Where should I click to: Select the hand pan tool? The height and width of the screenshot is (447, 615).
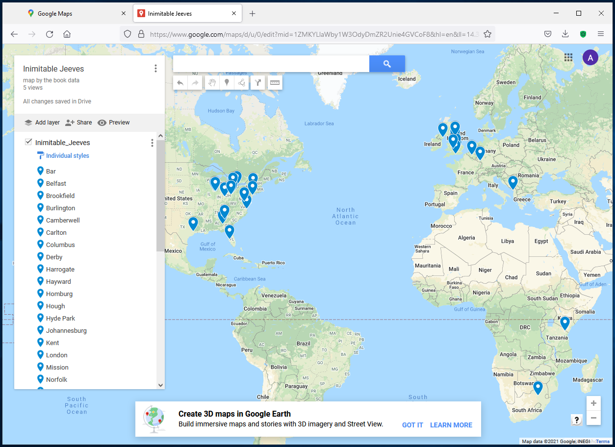212,83
